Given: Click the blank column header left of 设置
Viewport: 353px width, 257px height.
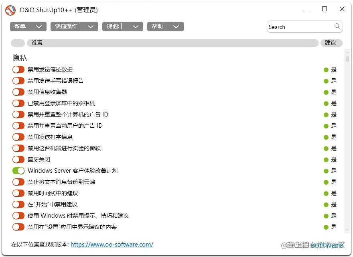Looking at the screenshot, I should 18,43.
